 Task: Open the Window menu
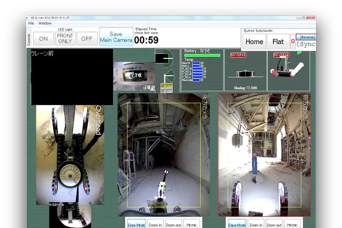point(45,23)
